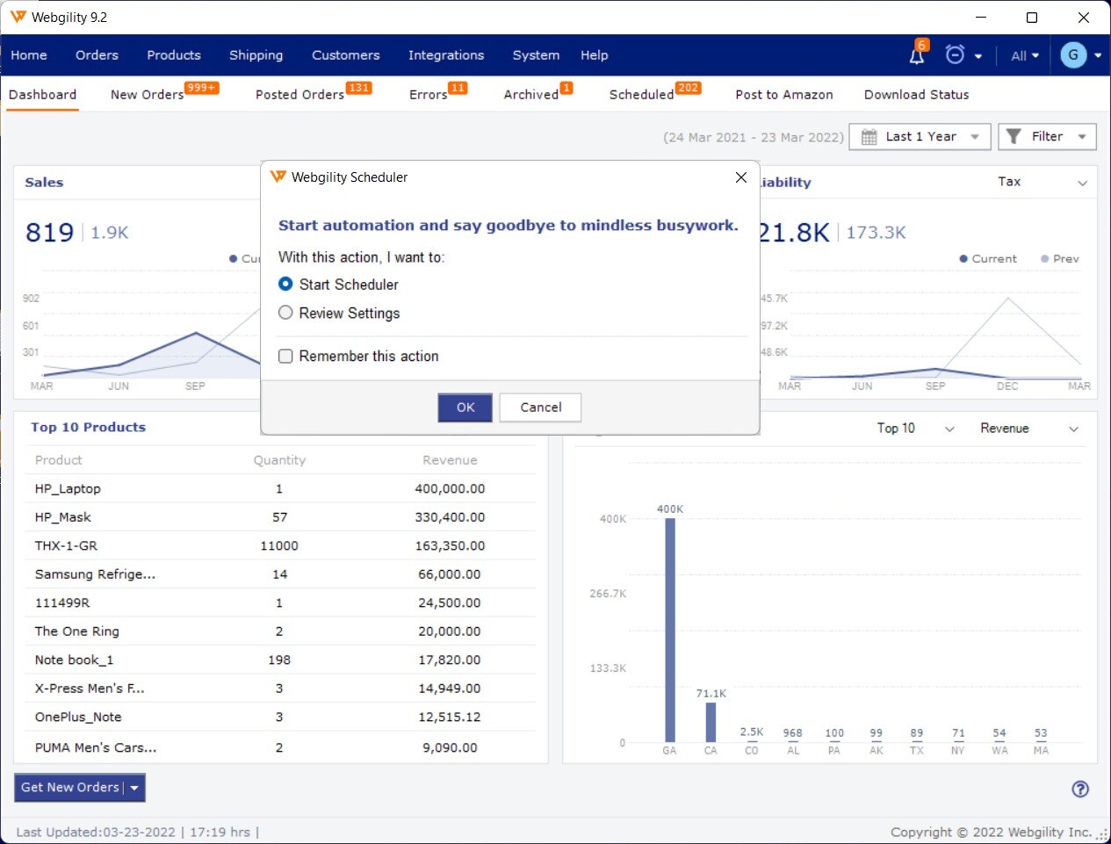Expand the Filter dropdown arrow
The height and width of the screenshot is (844, 1111).
[1082, 136]
